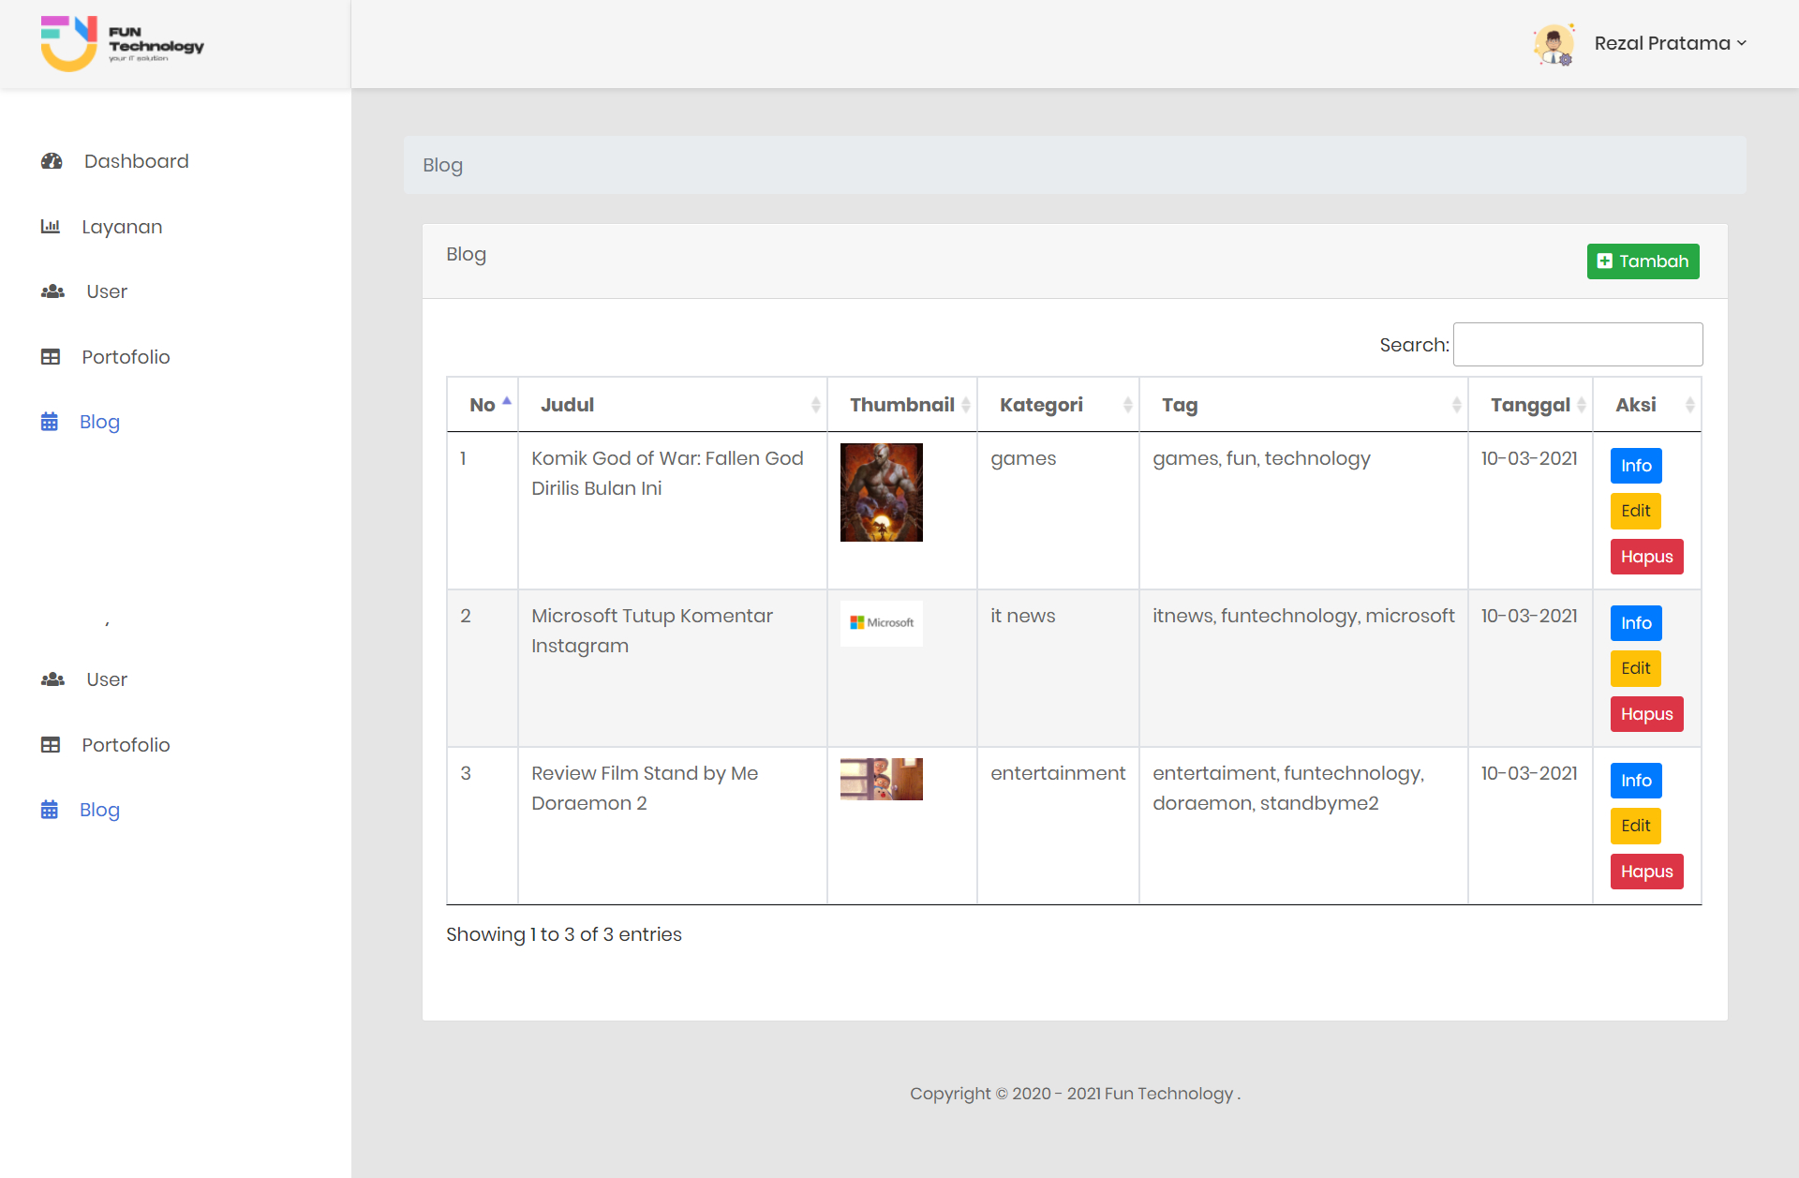Click the Rezal Pratama avatar image
Screen dimensions: 1799x1178
tap(1554, 44)
